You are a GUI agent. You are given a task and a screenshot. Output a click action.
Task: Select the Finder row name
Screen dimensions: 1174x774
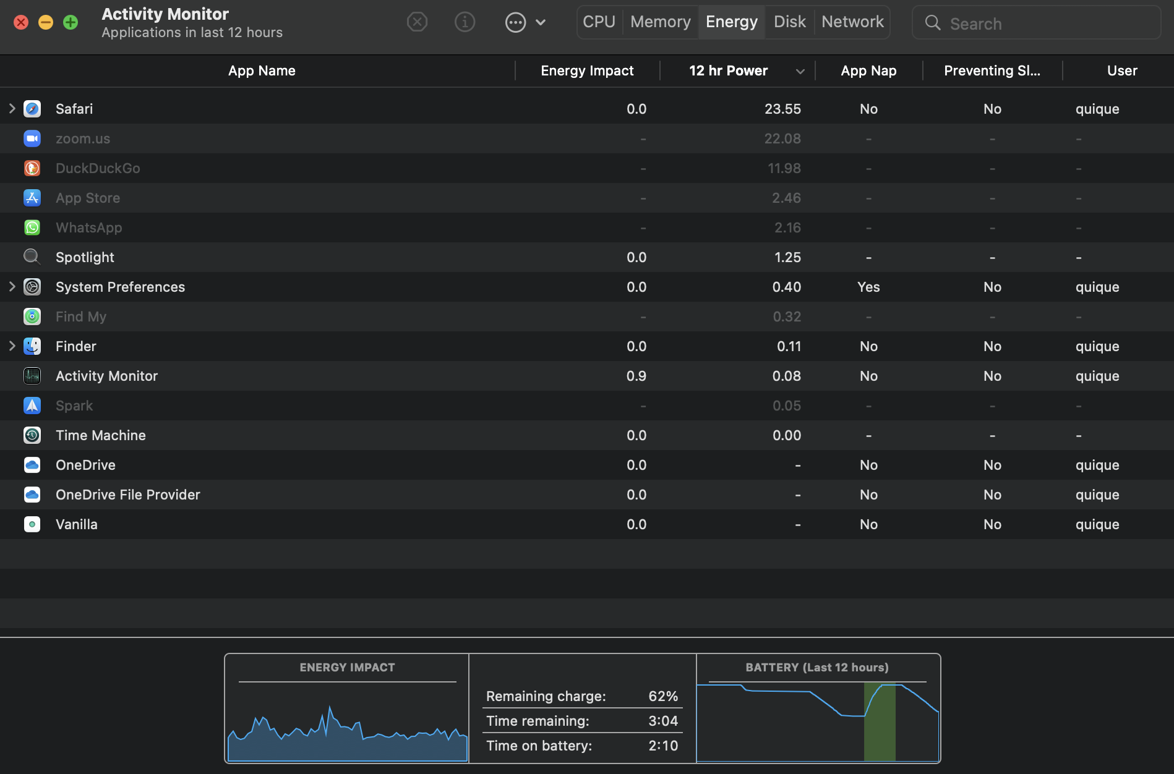tap(76, 346)
